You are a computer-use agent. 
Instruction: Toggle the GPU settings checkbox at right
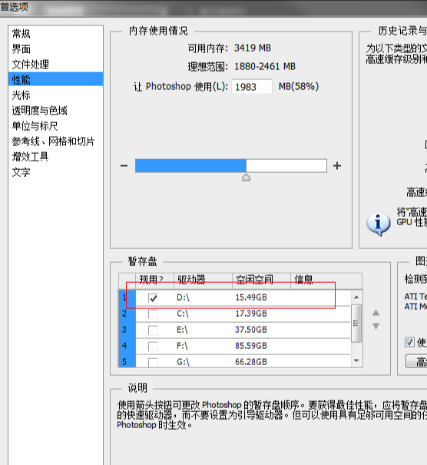point(409,342)
